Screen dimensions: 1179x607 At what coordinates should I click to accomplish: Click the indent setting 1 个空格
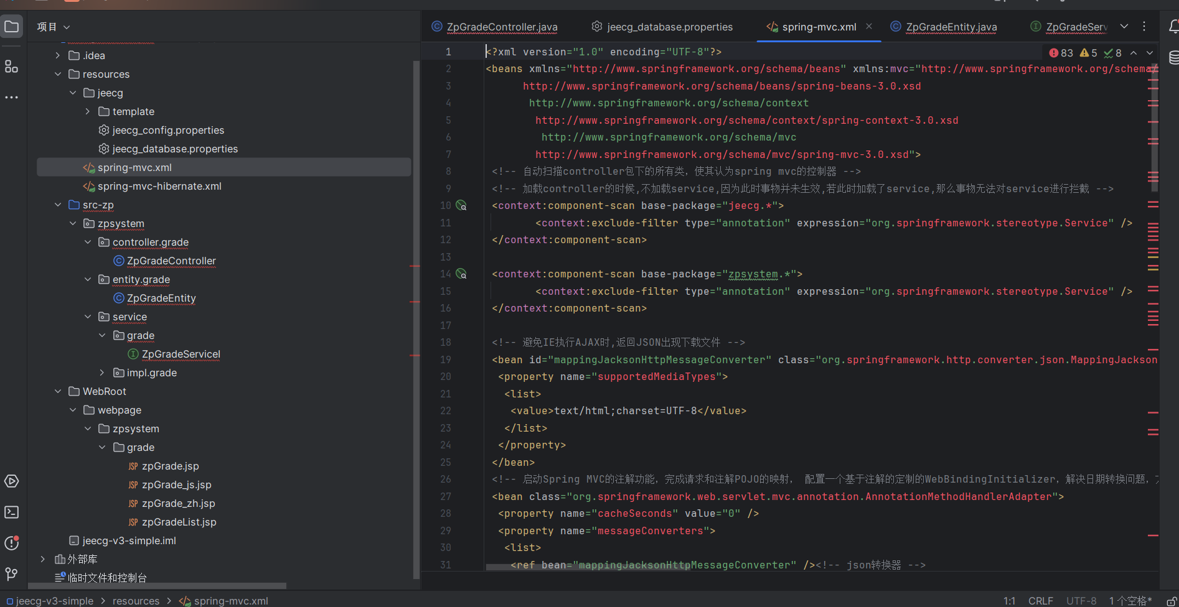click(x=1130, y=601)
